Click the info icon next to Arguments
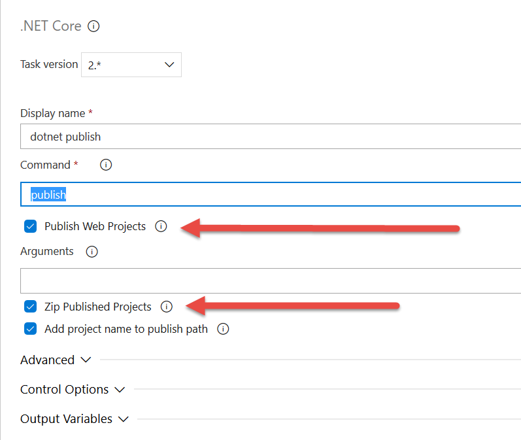 click(92, 251)
